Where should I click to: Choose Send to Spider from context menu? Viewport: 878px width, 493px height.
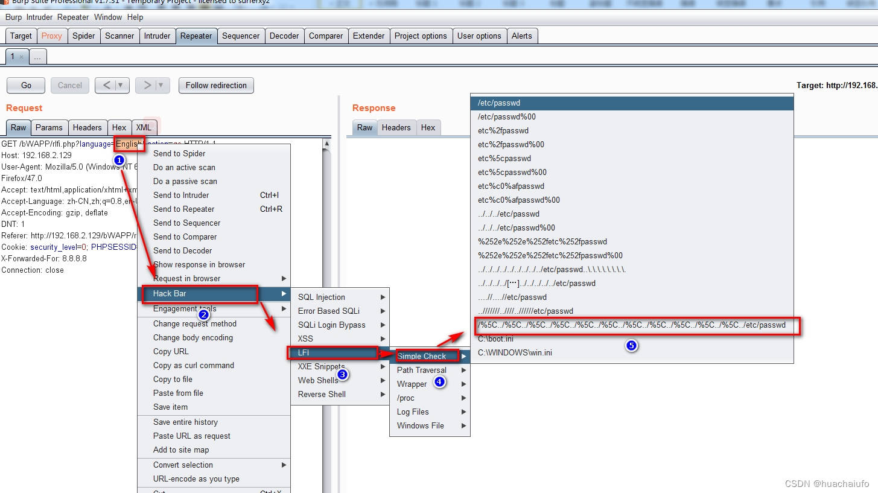point(214,153)
